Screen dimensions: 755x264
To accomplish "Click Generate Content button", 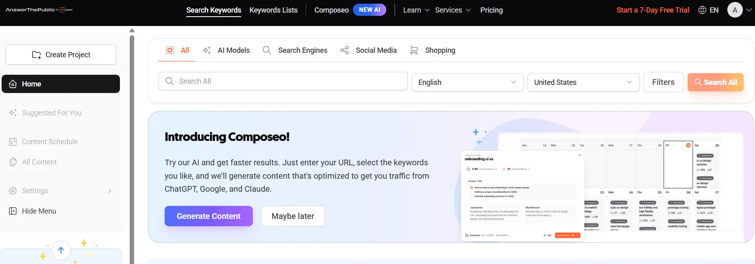I will (x=209, y=216).
